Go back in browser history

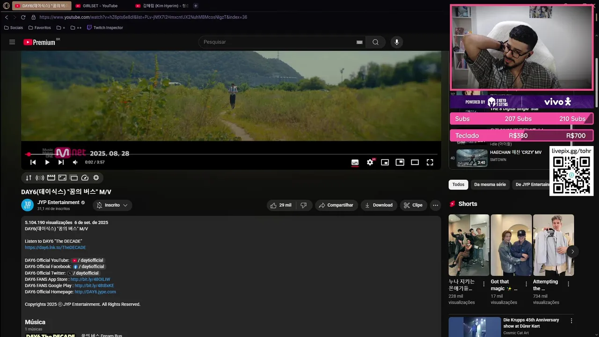pyautogui.click(x=6, y=17)
